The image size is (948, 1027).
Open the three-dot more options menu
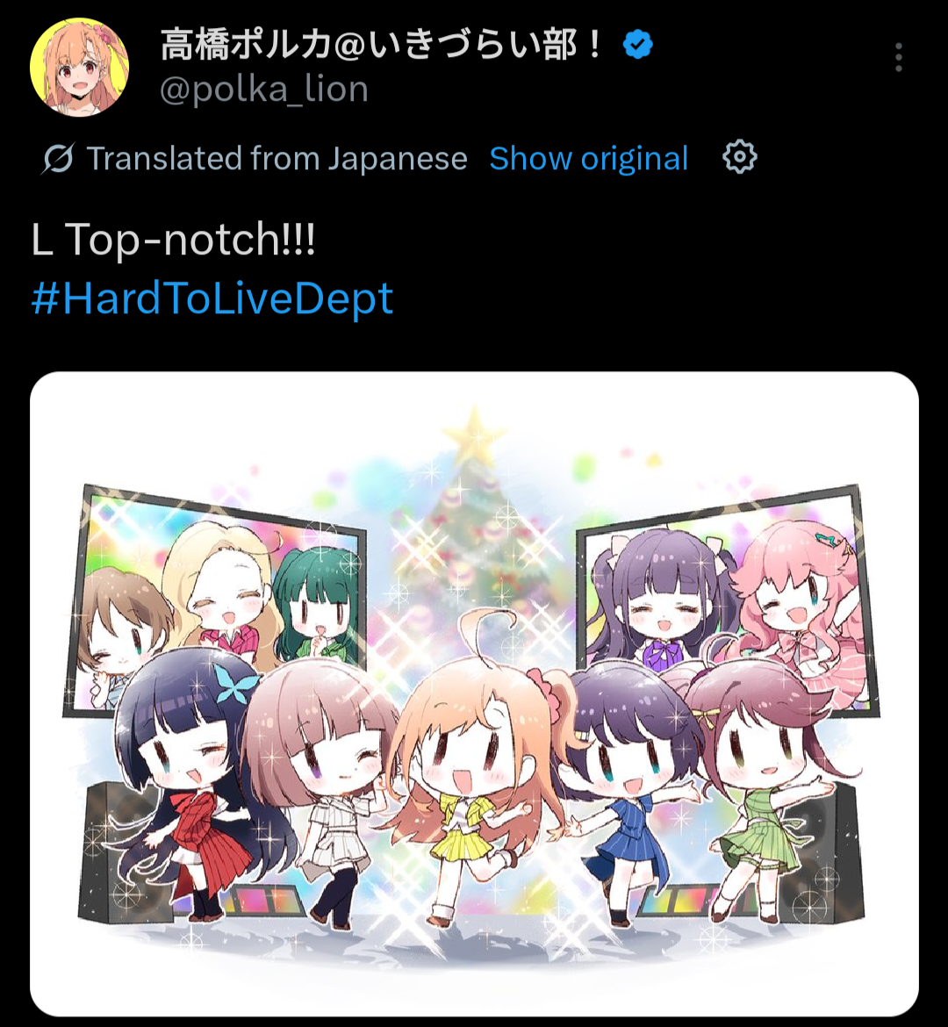coord(898,58)
